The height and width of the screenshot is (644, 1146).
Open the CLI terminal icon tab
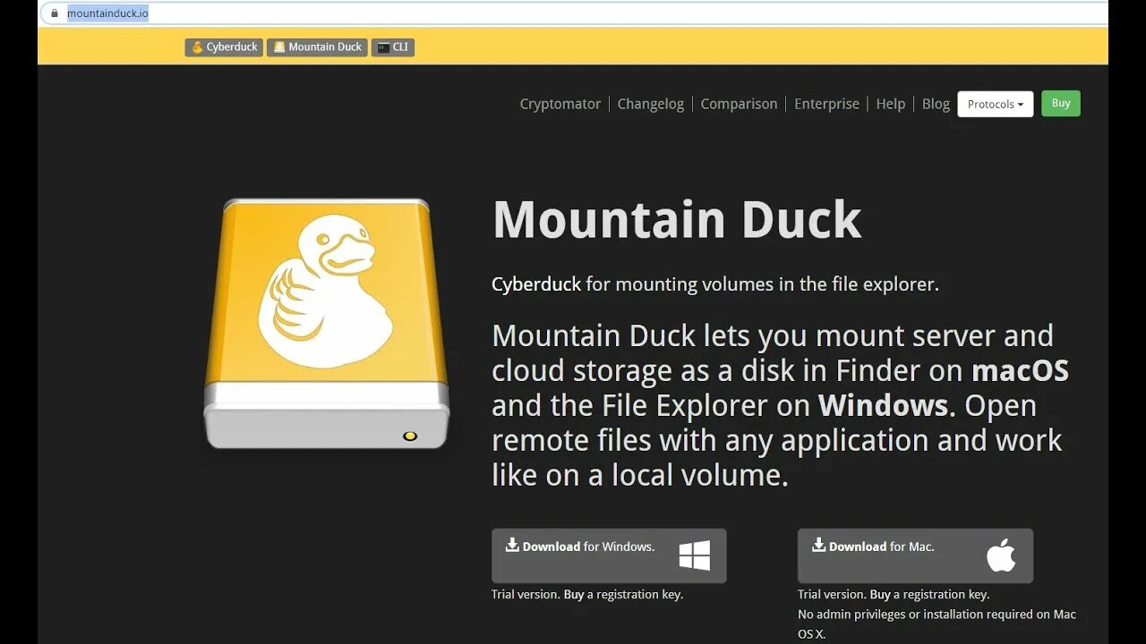[x=383, y=47]
